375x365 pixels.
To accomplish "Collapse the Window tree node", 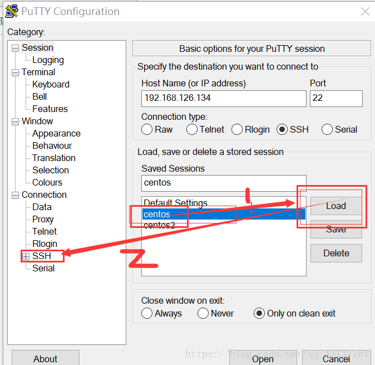I will [16, 121].
